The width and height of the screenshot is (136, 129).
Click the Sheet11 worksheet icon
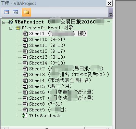(x=25, y=45)
